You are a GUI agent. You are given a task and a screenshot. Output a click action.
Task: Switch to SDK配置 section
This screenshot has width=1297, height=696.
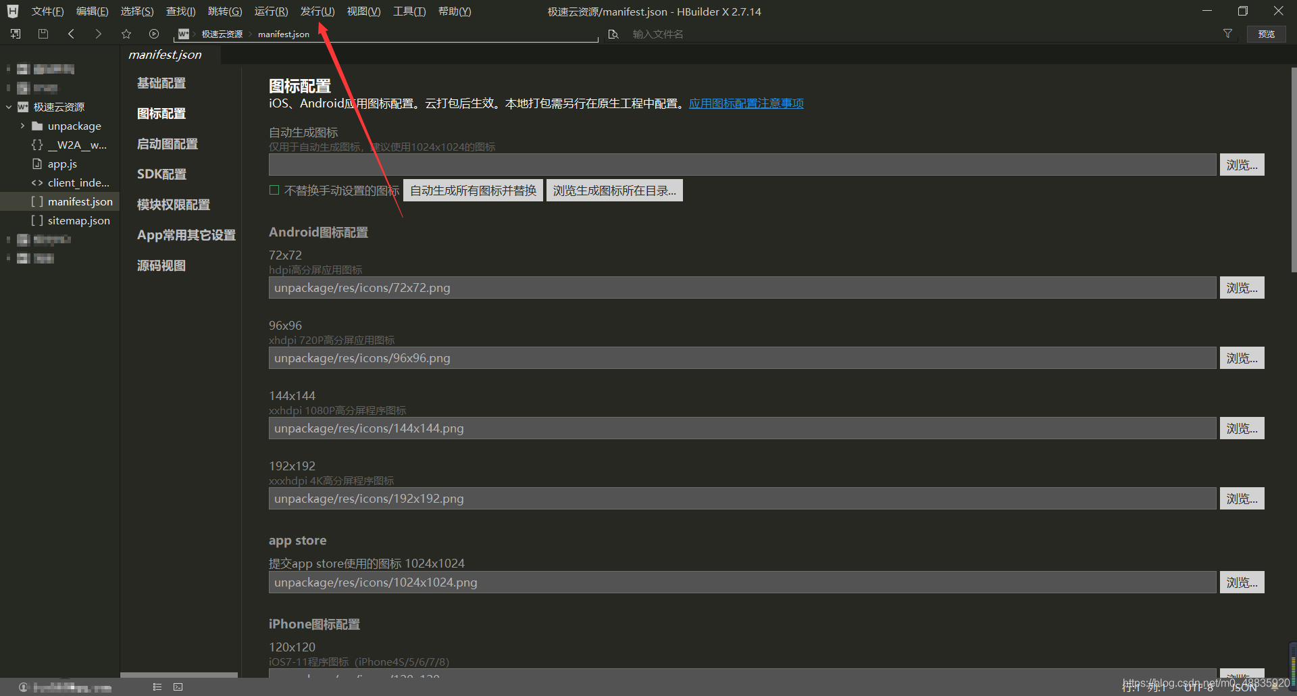[x=161, y=174]
